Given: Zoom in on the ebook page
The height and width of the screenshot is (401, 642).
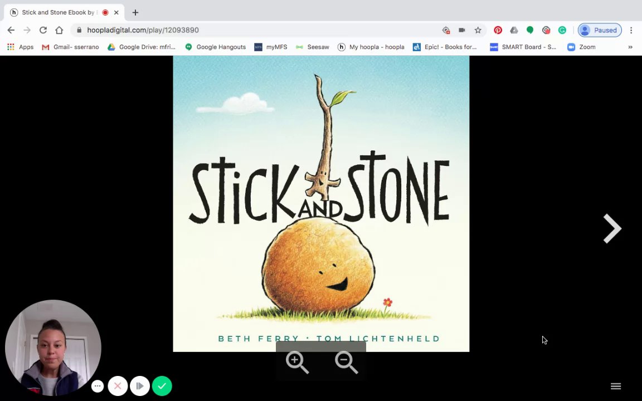Looking at the screenshot, I should tap(297, 362).
